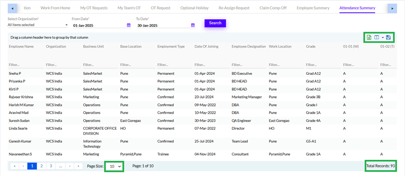Open the Page Size dropdown
Image resolution: width=405 pixels, height=176 pixels.
click(115, 166)
